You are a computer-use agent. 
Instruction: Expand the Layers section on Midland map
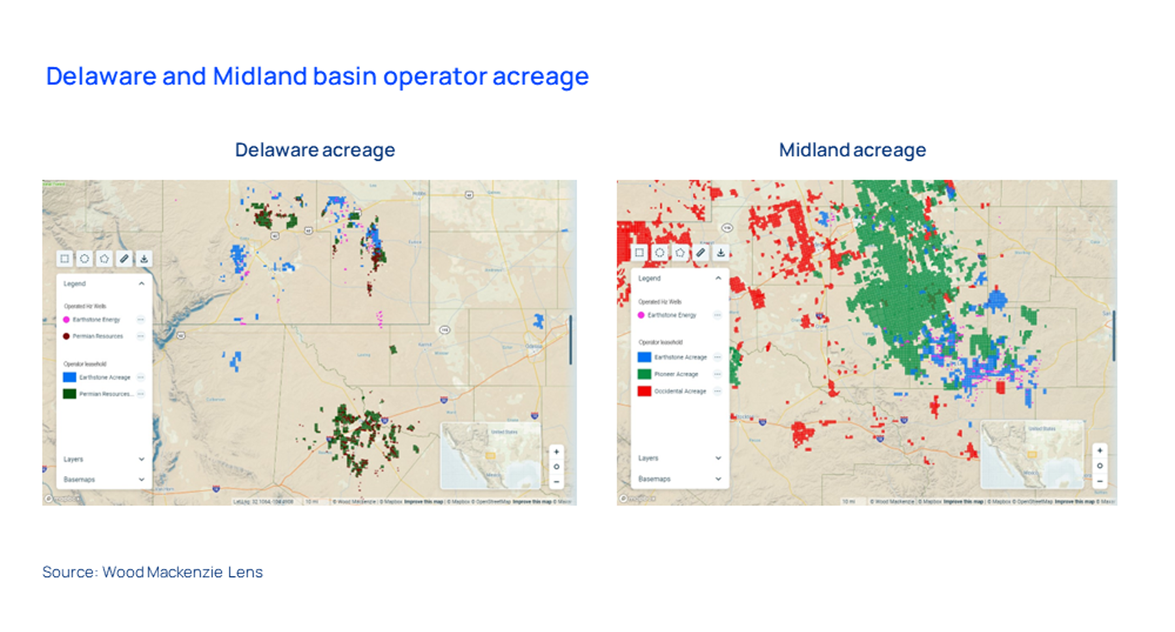click(x=718, y=458)
